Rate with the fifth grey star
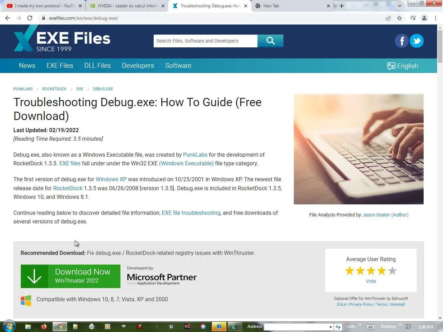This screenshot has height=332, width=443. tap(392, 271)
